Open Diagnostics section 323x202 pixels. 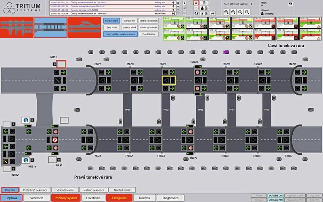pyautogui.click(x=170, y=198)
